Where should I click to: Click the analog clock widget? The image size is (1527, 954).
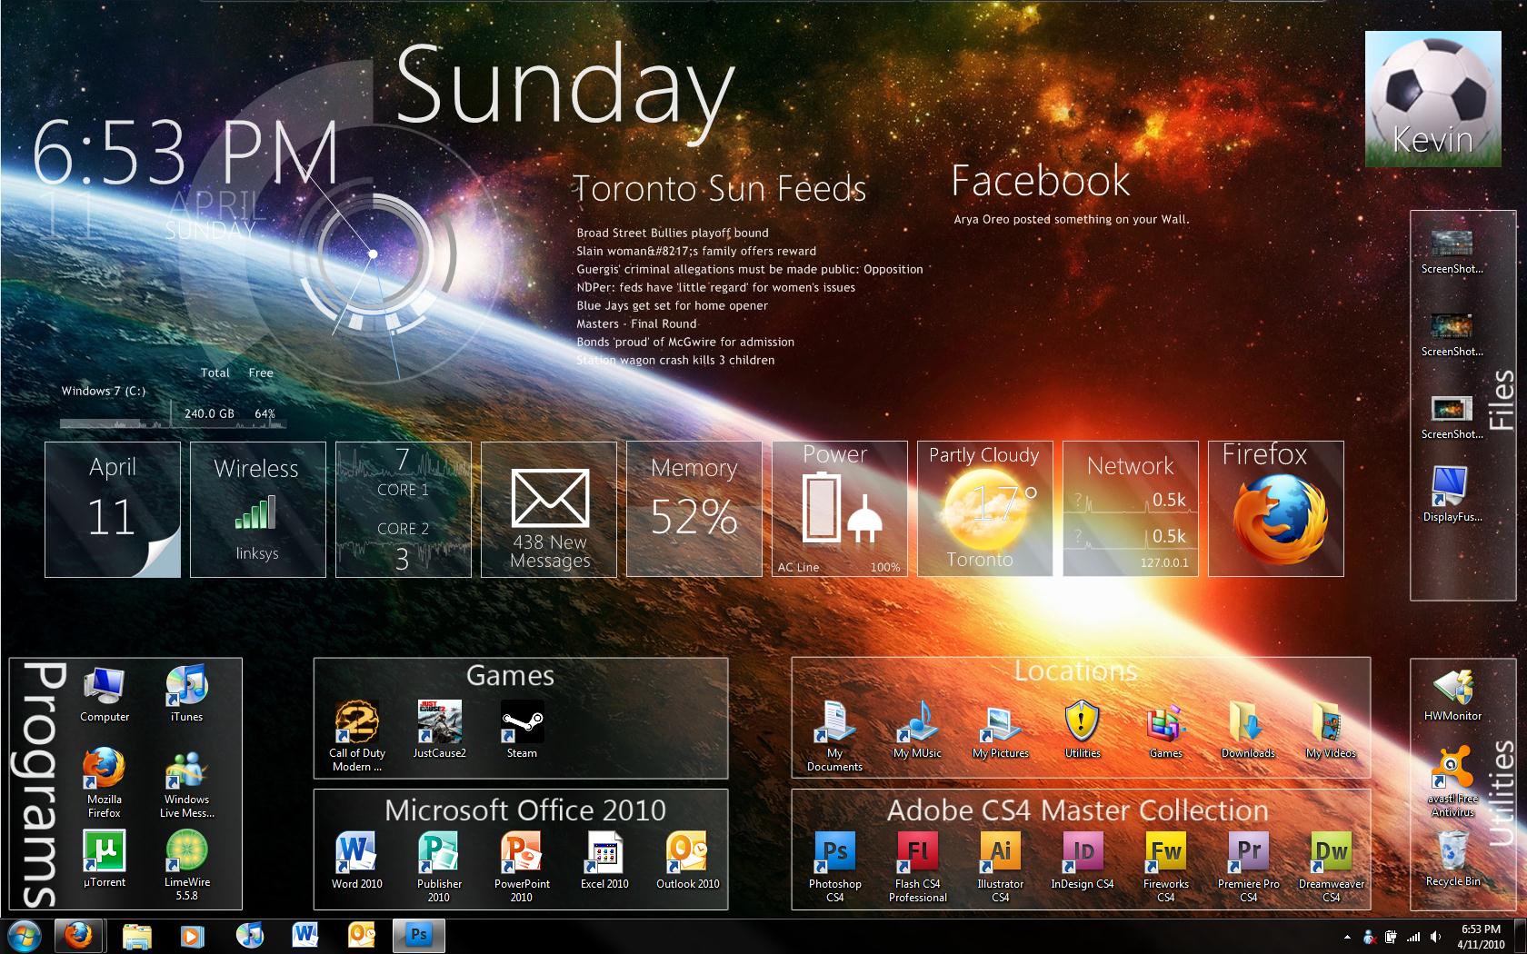(x=373, y=255)
